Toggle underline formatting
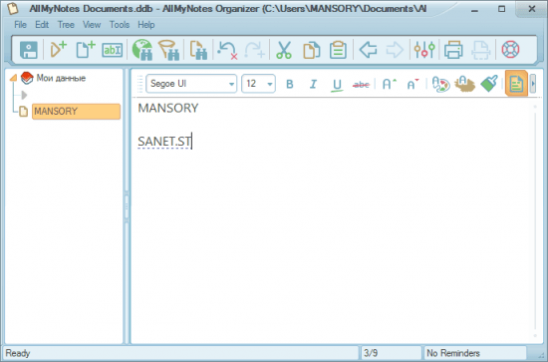Image resolution: width=548 pixels, height=362 pixels. coord(337,85)
